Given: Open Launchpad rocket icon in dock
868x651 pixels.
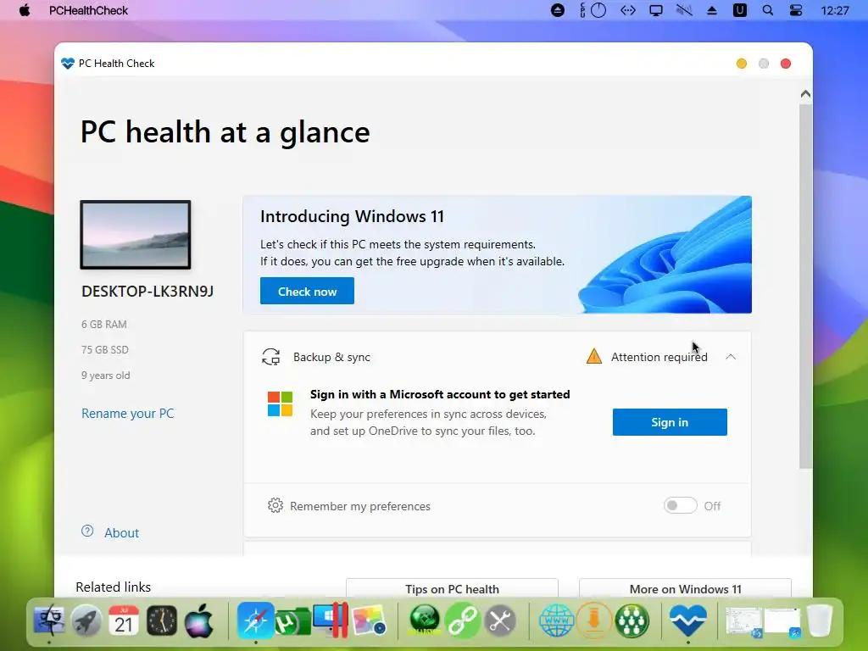Looking at the screenshot, I should tap(86, 620).
